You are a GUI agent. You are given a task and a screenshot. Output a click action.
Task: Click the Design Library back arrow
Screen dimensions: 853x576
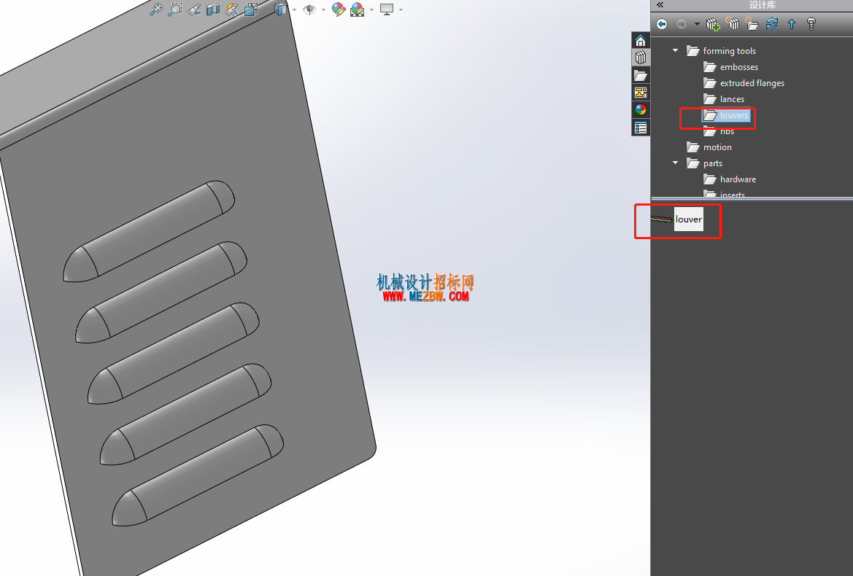tap(662, 24)
